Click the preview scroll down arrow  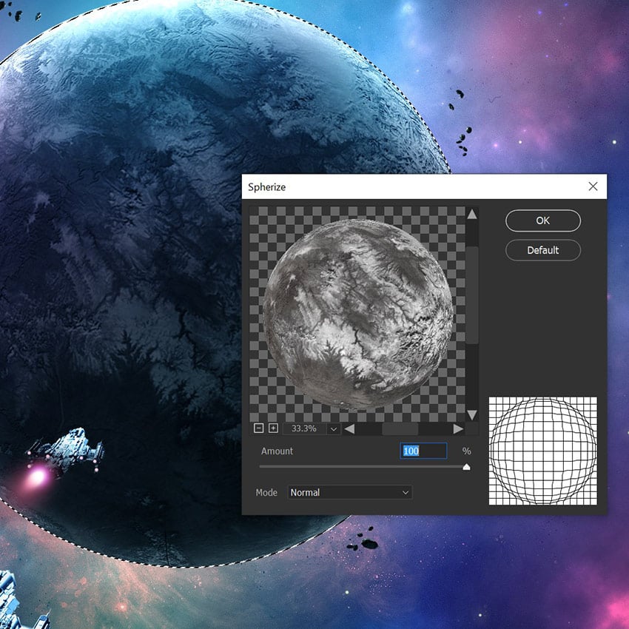pyautogui.click(x=472, y=415)
